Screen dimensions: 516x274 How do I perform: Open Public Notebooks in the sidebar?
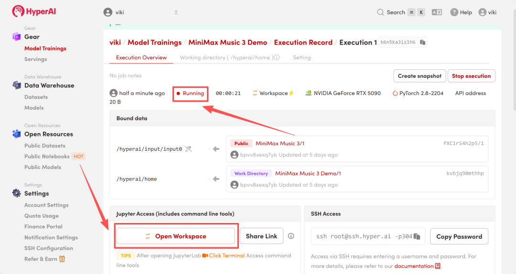[47, 156]
